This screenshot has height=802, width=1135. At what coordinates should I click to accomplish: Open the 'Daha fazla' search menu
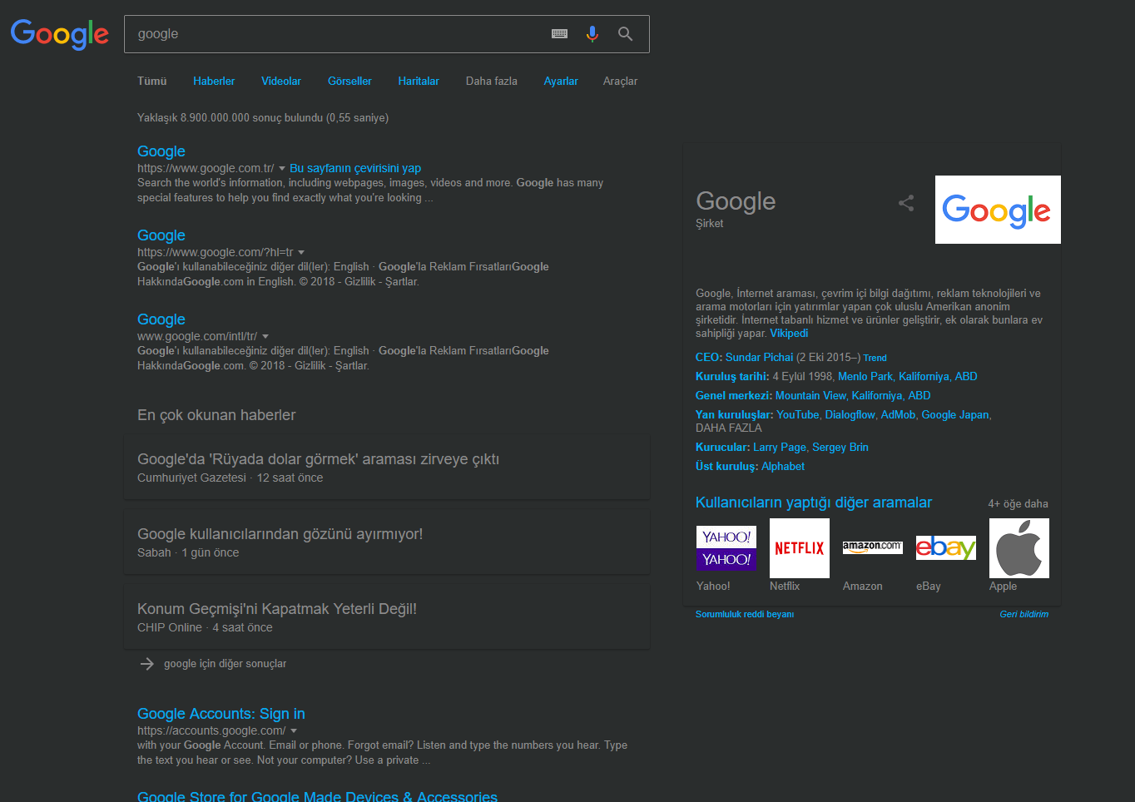pyautogui.click(x=492, y=82)
